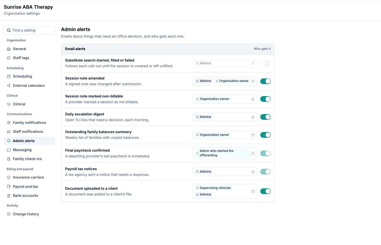
Task: Toggle the Daily escalation digest switch
Action: 265,117
